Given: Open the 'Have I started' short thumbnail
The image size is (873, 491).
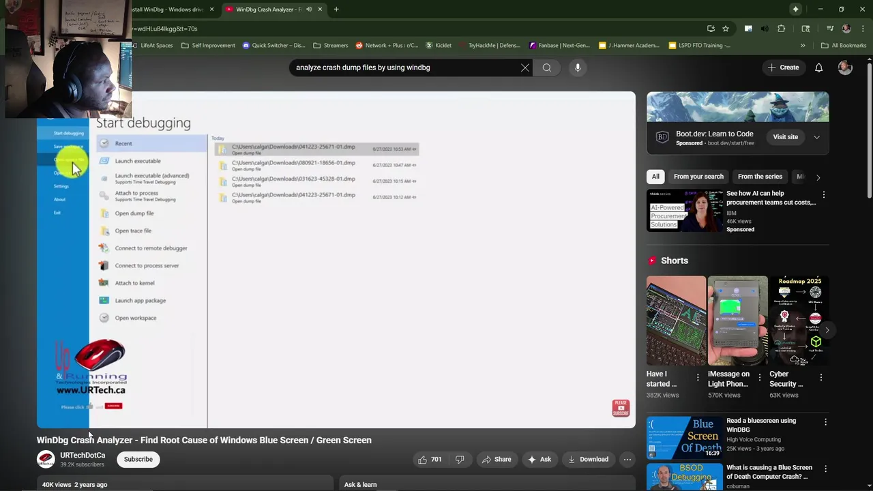Looking at the screenshot, I should pyautogui.click(x=677, y=321).
